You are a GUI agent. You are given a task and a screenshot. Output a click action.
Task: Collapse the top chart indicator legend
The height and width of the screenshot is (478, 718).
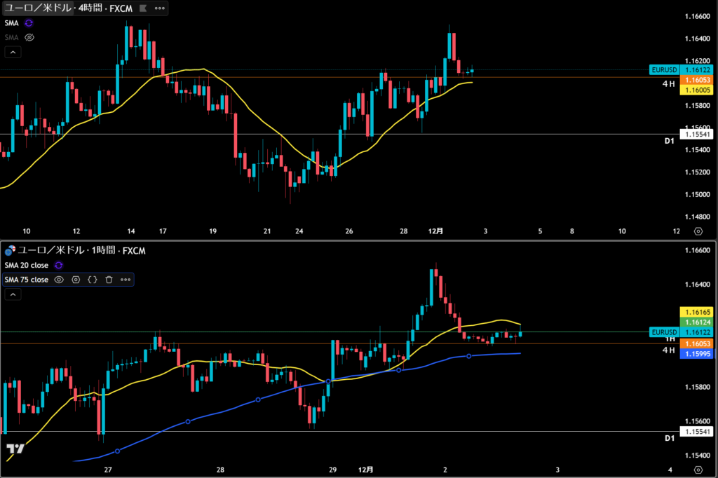click(x=13, y=52)
